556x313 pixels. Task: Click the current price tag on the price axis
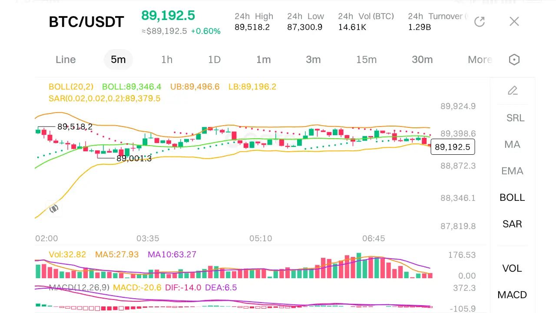[453, 147]
